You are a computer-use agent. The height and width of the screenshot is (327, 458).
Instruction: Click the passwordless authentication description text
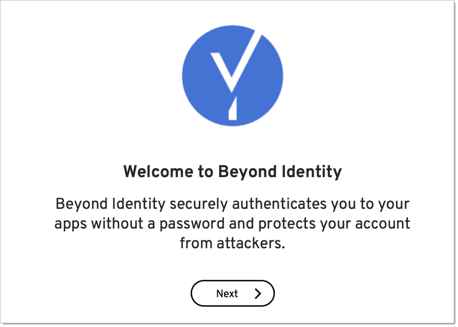click(232, 223)
